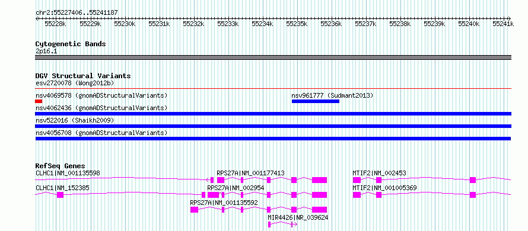
Task: Select the 2p16.1 band label
Action: pyautogui.click(x=46, y=52)
